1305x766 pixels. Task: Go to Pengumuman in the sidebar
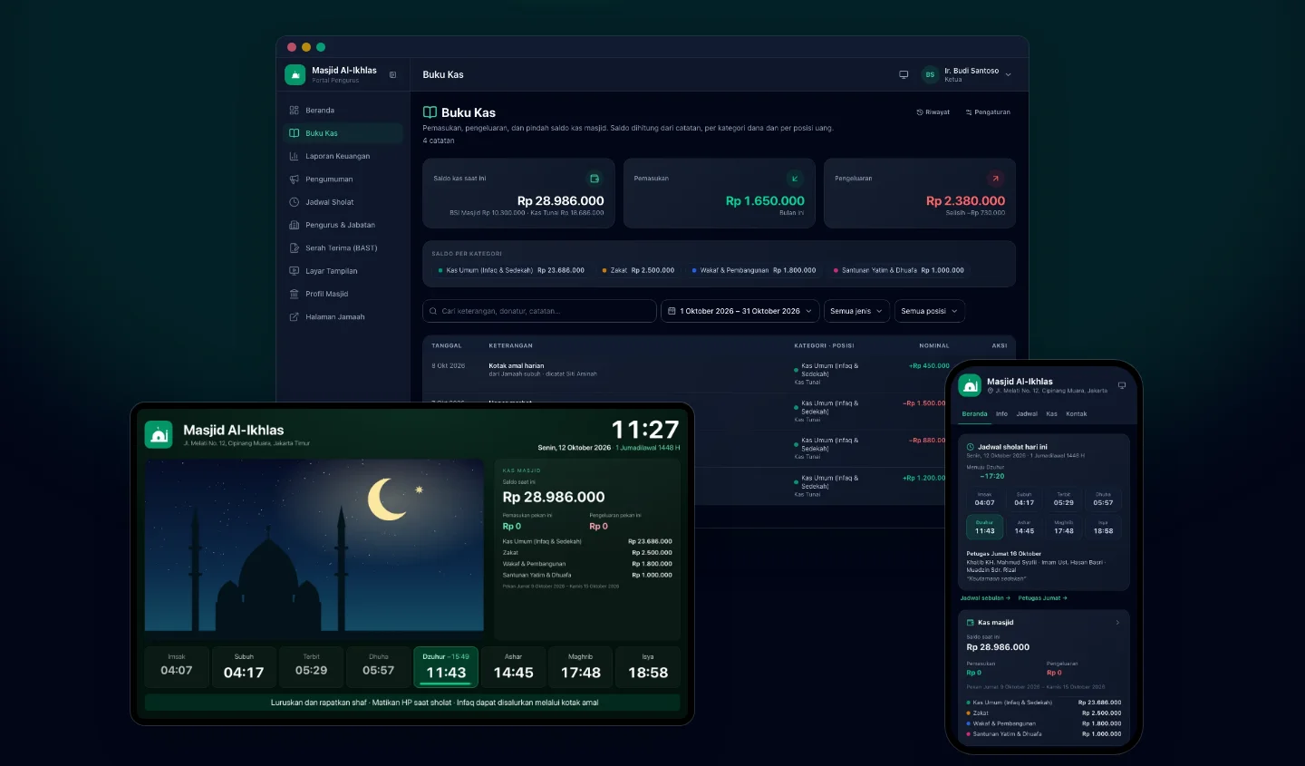coord(343,179)
